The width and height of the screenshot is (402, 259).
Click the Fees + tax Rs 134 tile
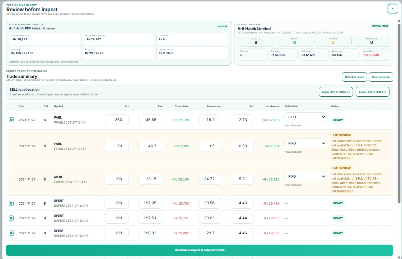(x=344, y=54)
